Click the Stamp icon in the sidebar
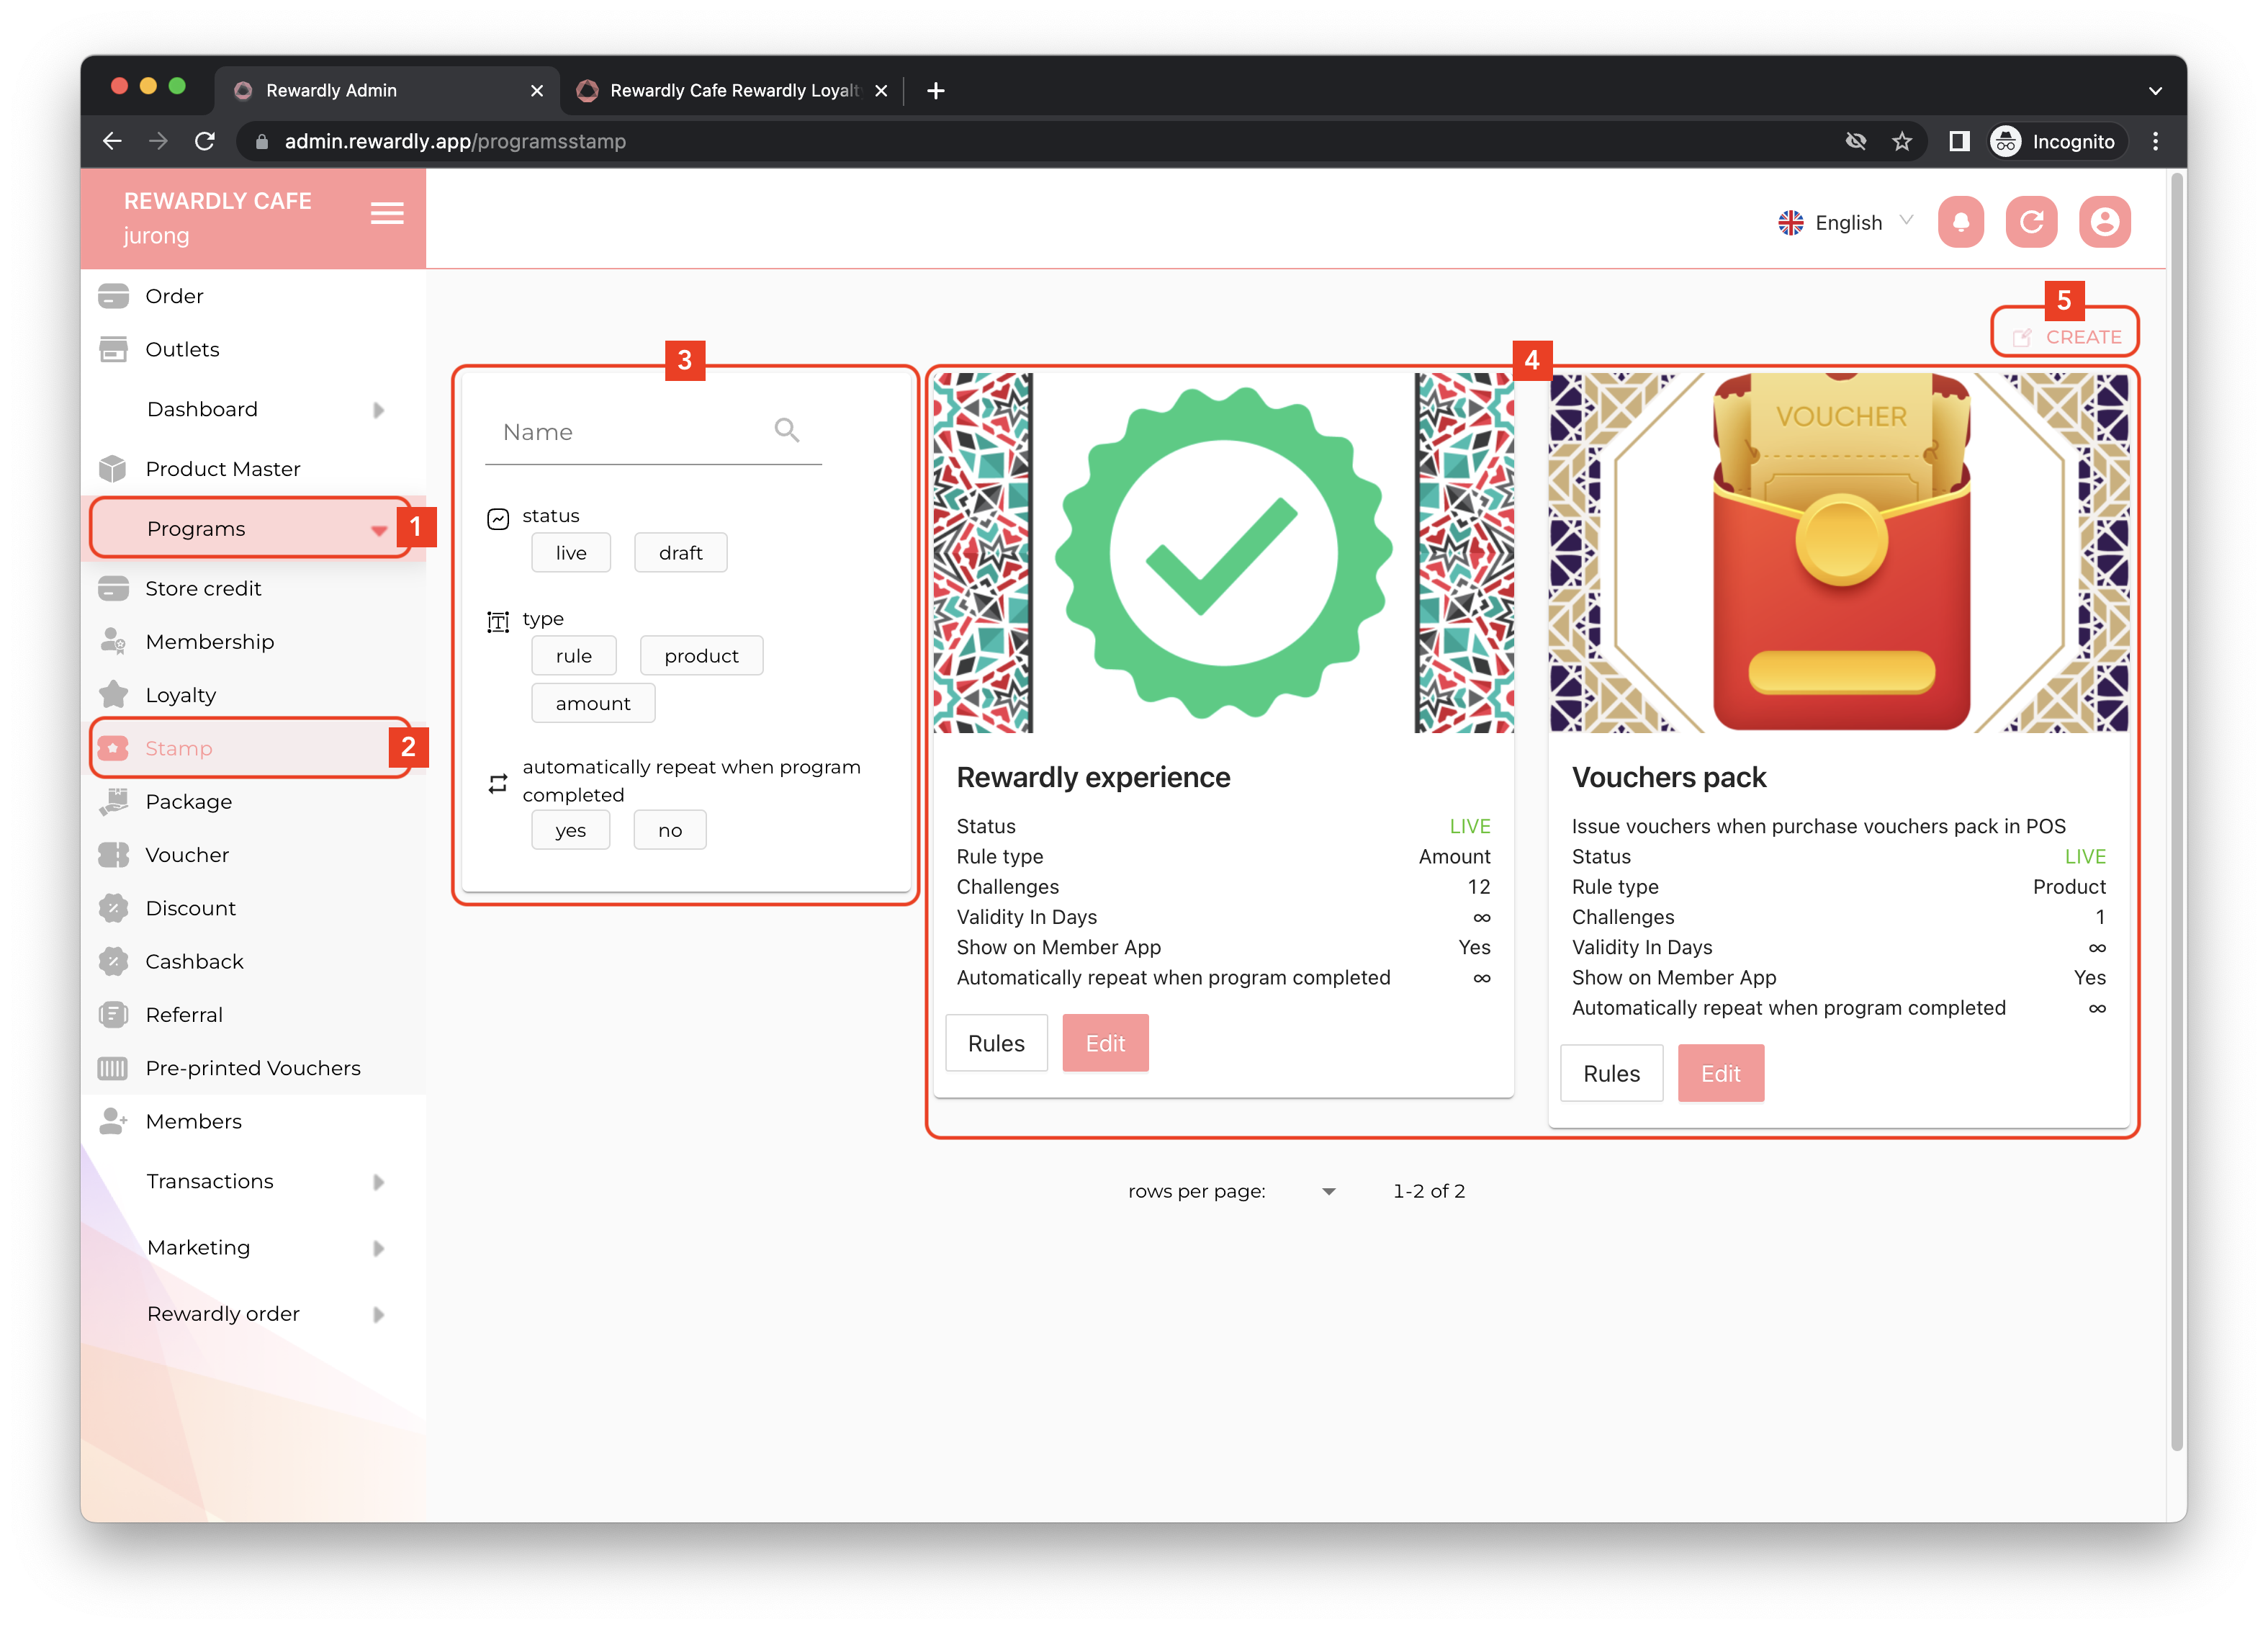2268x1629 pixels. (x=113, y=748)
